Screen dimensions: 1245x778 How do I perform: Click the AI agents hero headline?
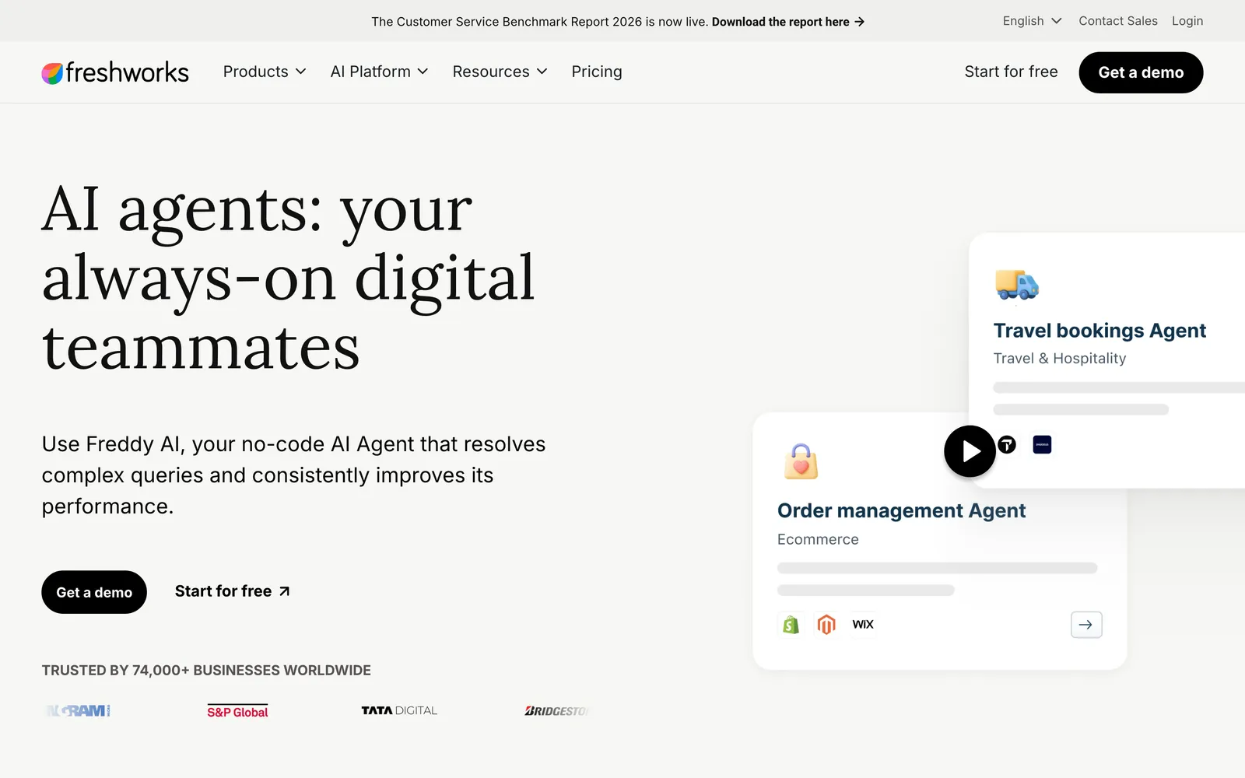(x=288, y=278)
